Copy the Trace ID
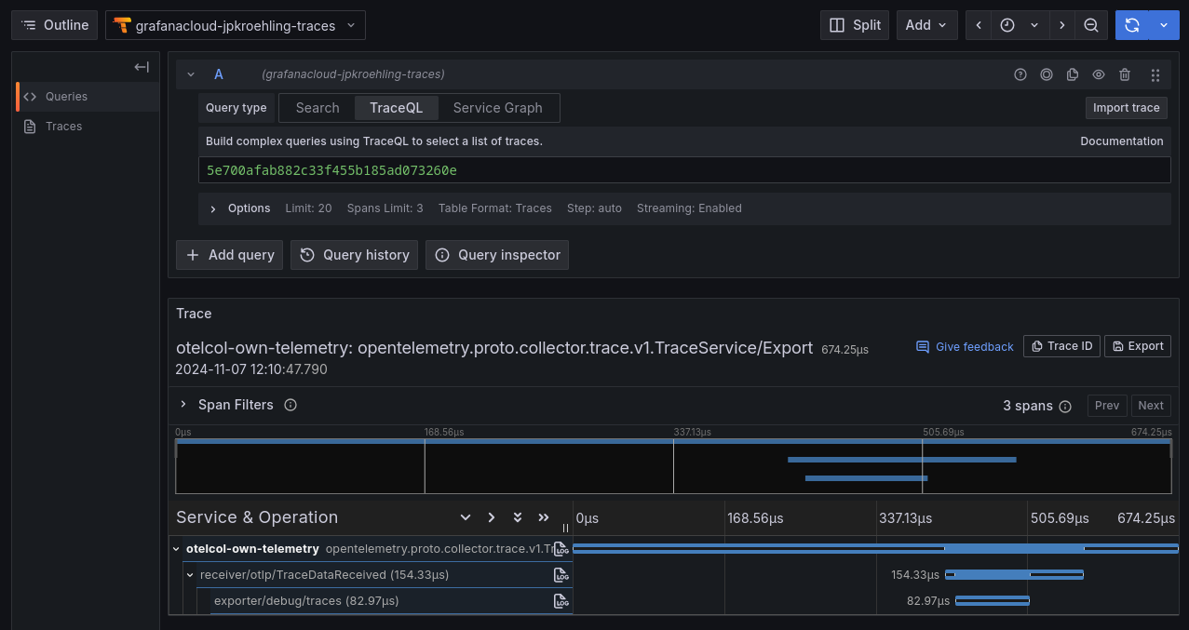The height and width of the screenshot is (630, 1189). point(1061,345)
